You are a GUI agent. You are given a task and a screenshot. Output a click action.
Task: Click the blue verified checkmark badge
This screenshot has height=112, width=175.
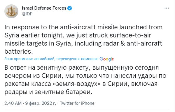pos(70,8)
